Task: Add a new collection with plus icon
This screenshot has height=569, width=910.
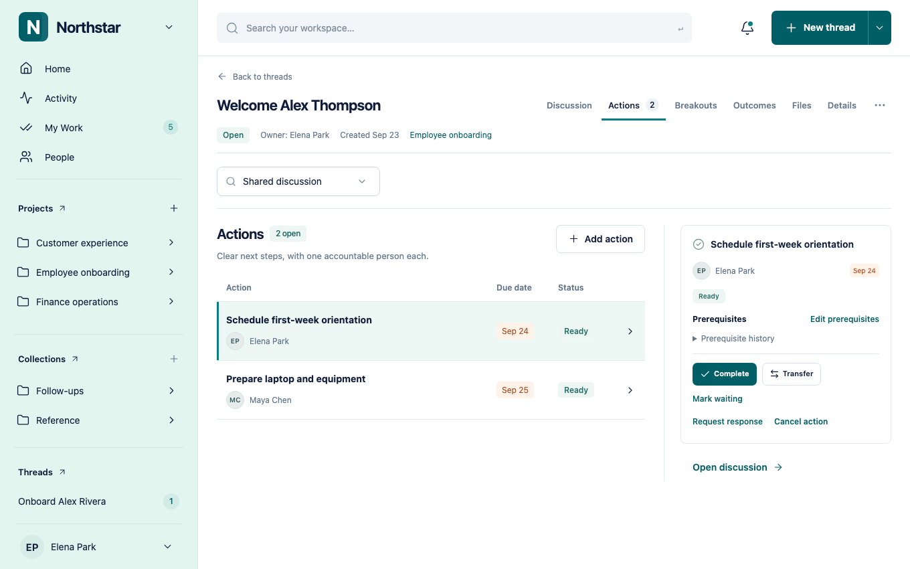Action: click(x=174, y=359)
